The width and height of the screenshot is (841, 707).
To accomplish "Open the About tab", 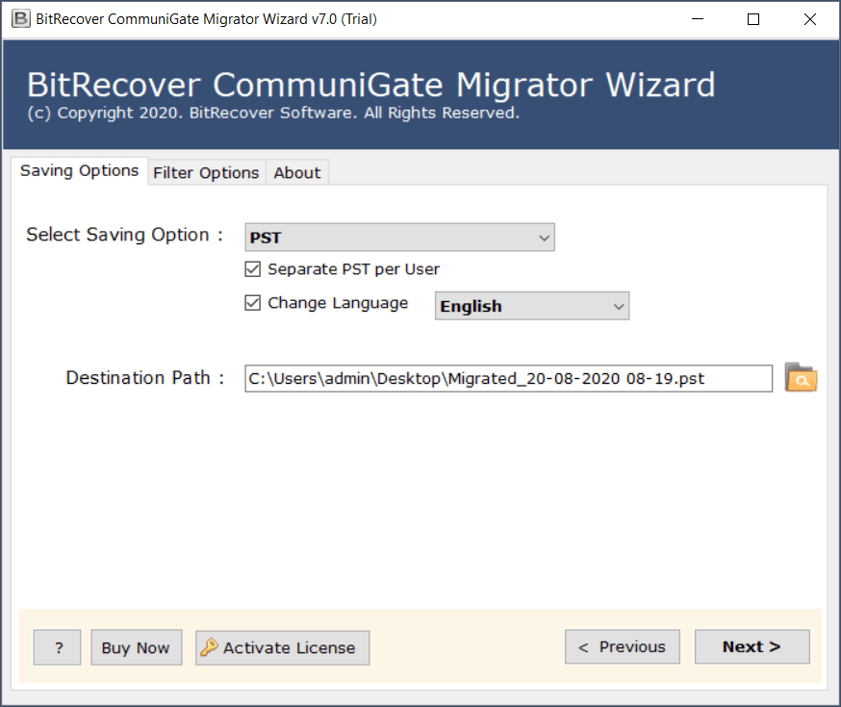I will [x=297, y=172].
